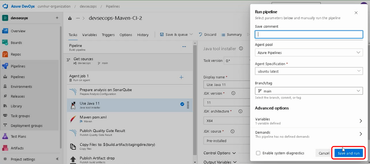Click the pipeline breadcrumb ellipsis icon
370x164 pixels.
pyautogui.click(x=78, y=18)
